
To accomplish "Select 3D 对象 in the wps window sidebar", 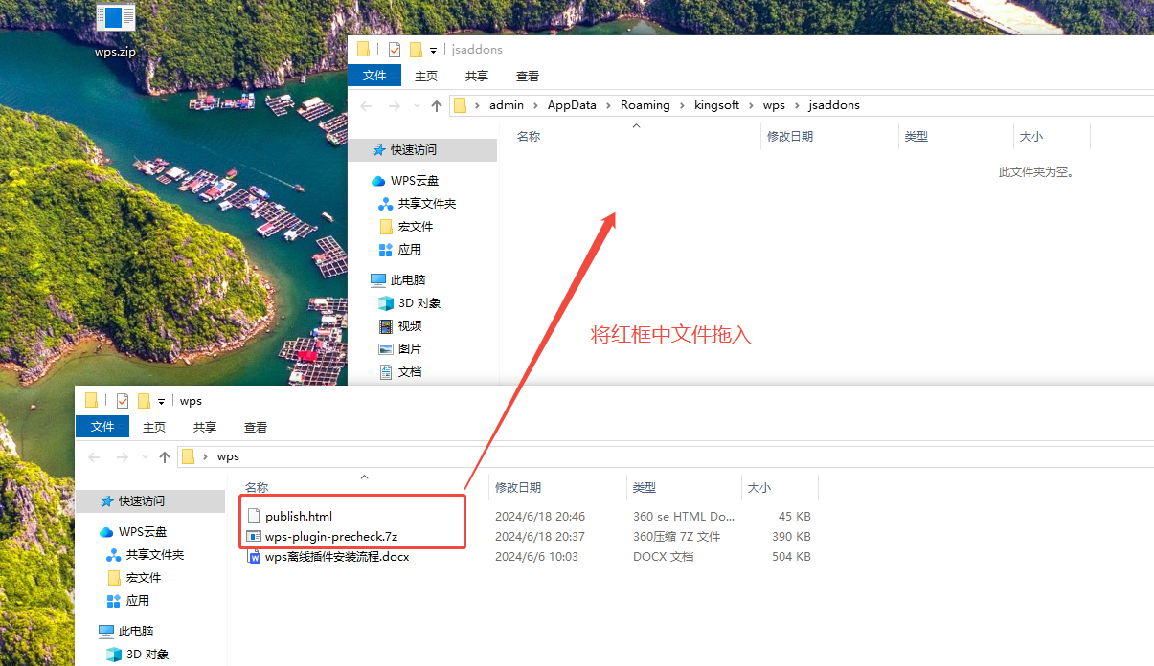I will click(149, 655).
